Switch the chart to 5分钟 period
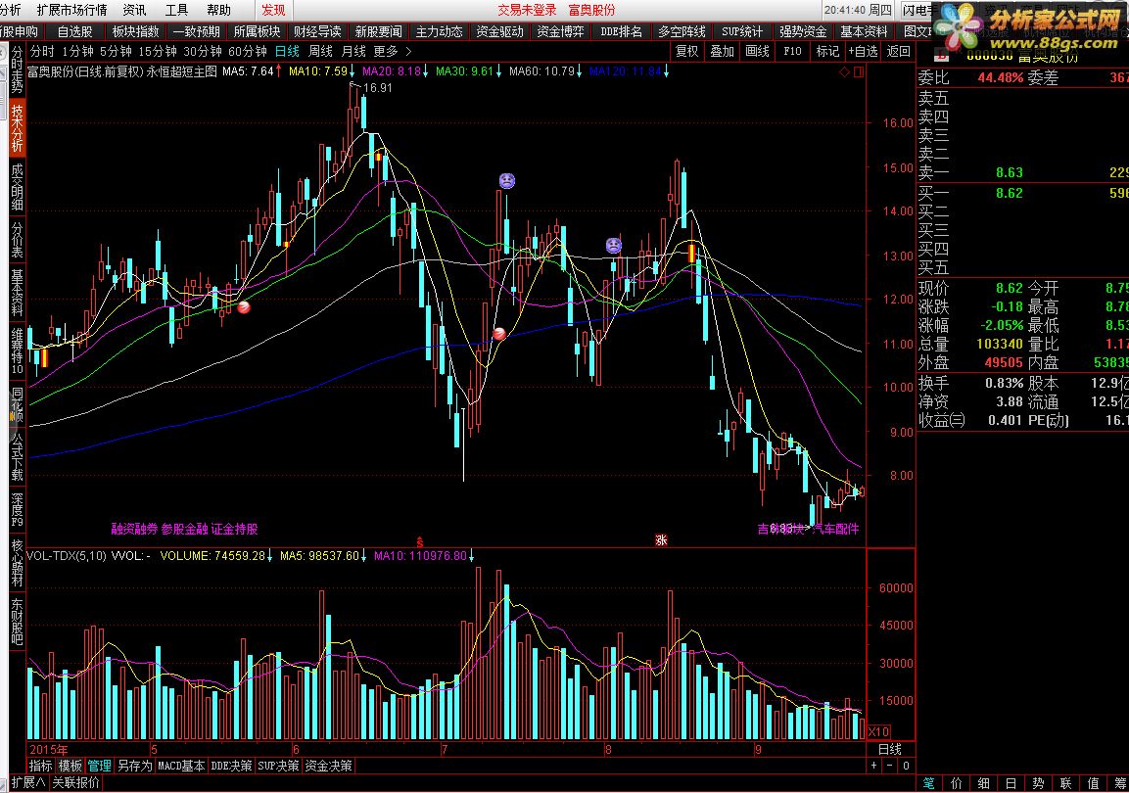This screenshot has width=1129, height=793. (116, 52)
